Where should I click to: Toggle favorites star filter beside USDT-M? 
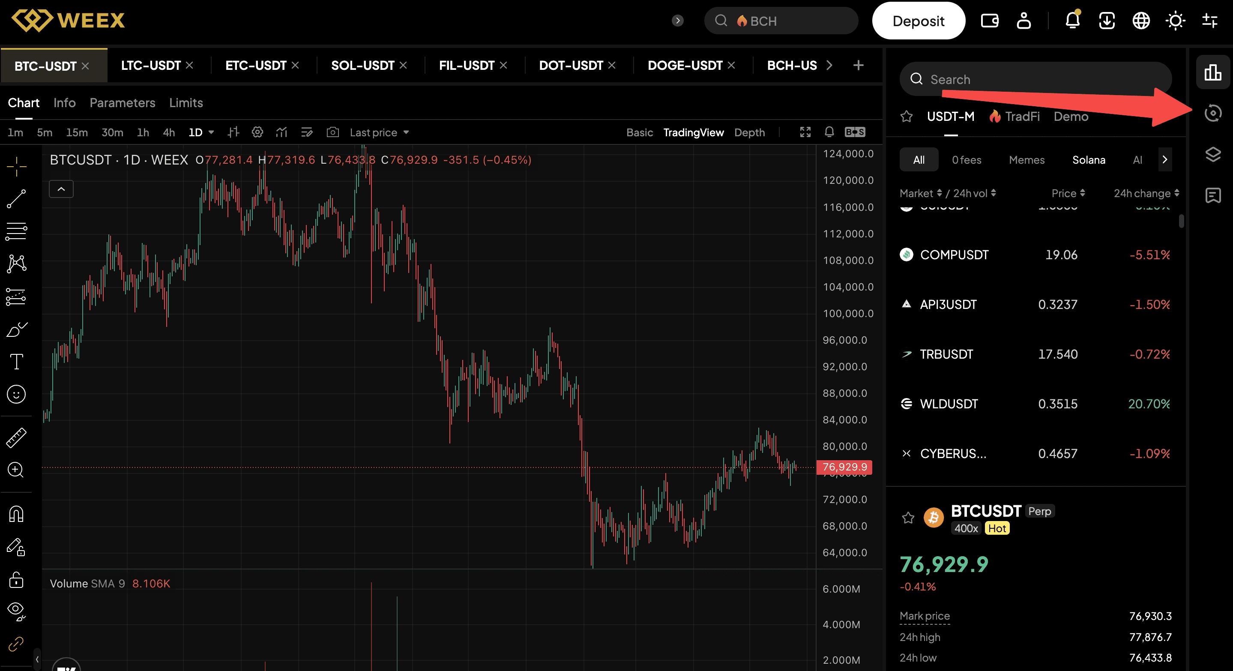point(907,116)
